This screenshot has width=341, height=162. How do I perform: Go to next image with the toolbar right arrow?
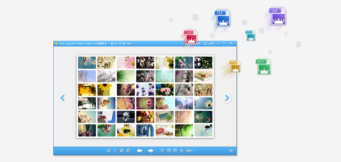151,151
